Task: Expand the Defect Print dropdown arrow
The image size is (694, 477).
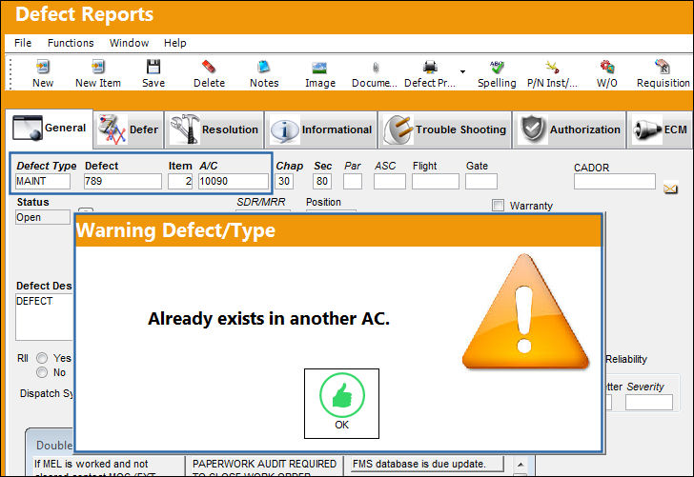Action: click(x=462, y=71)
